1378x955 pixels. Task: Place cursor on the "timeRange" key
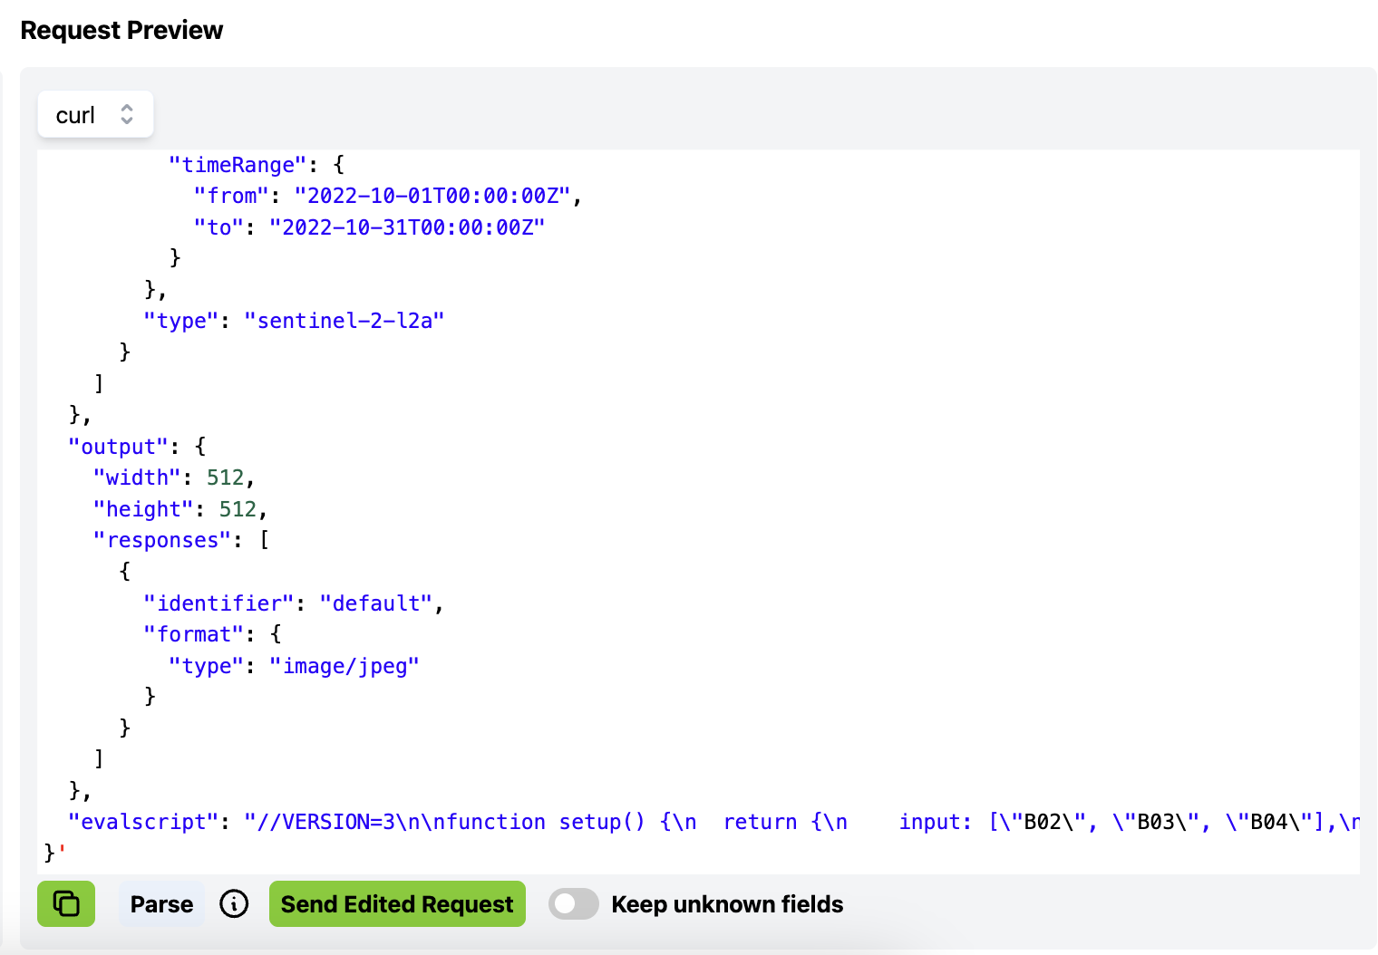pyautogui.click(x=238, y=165)
